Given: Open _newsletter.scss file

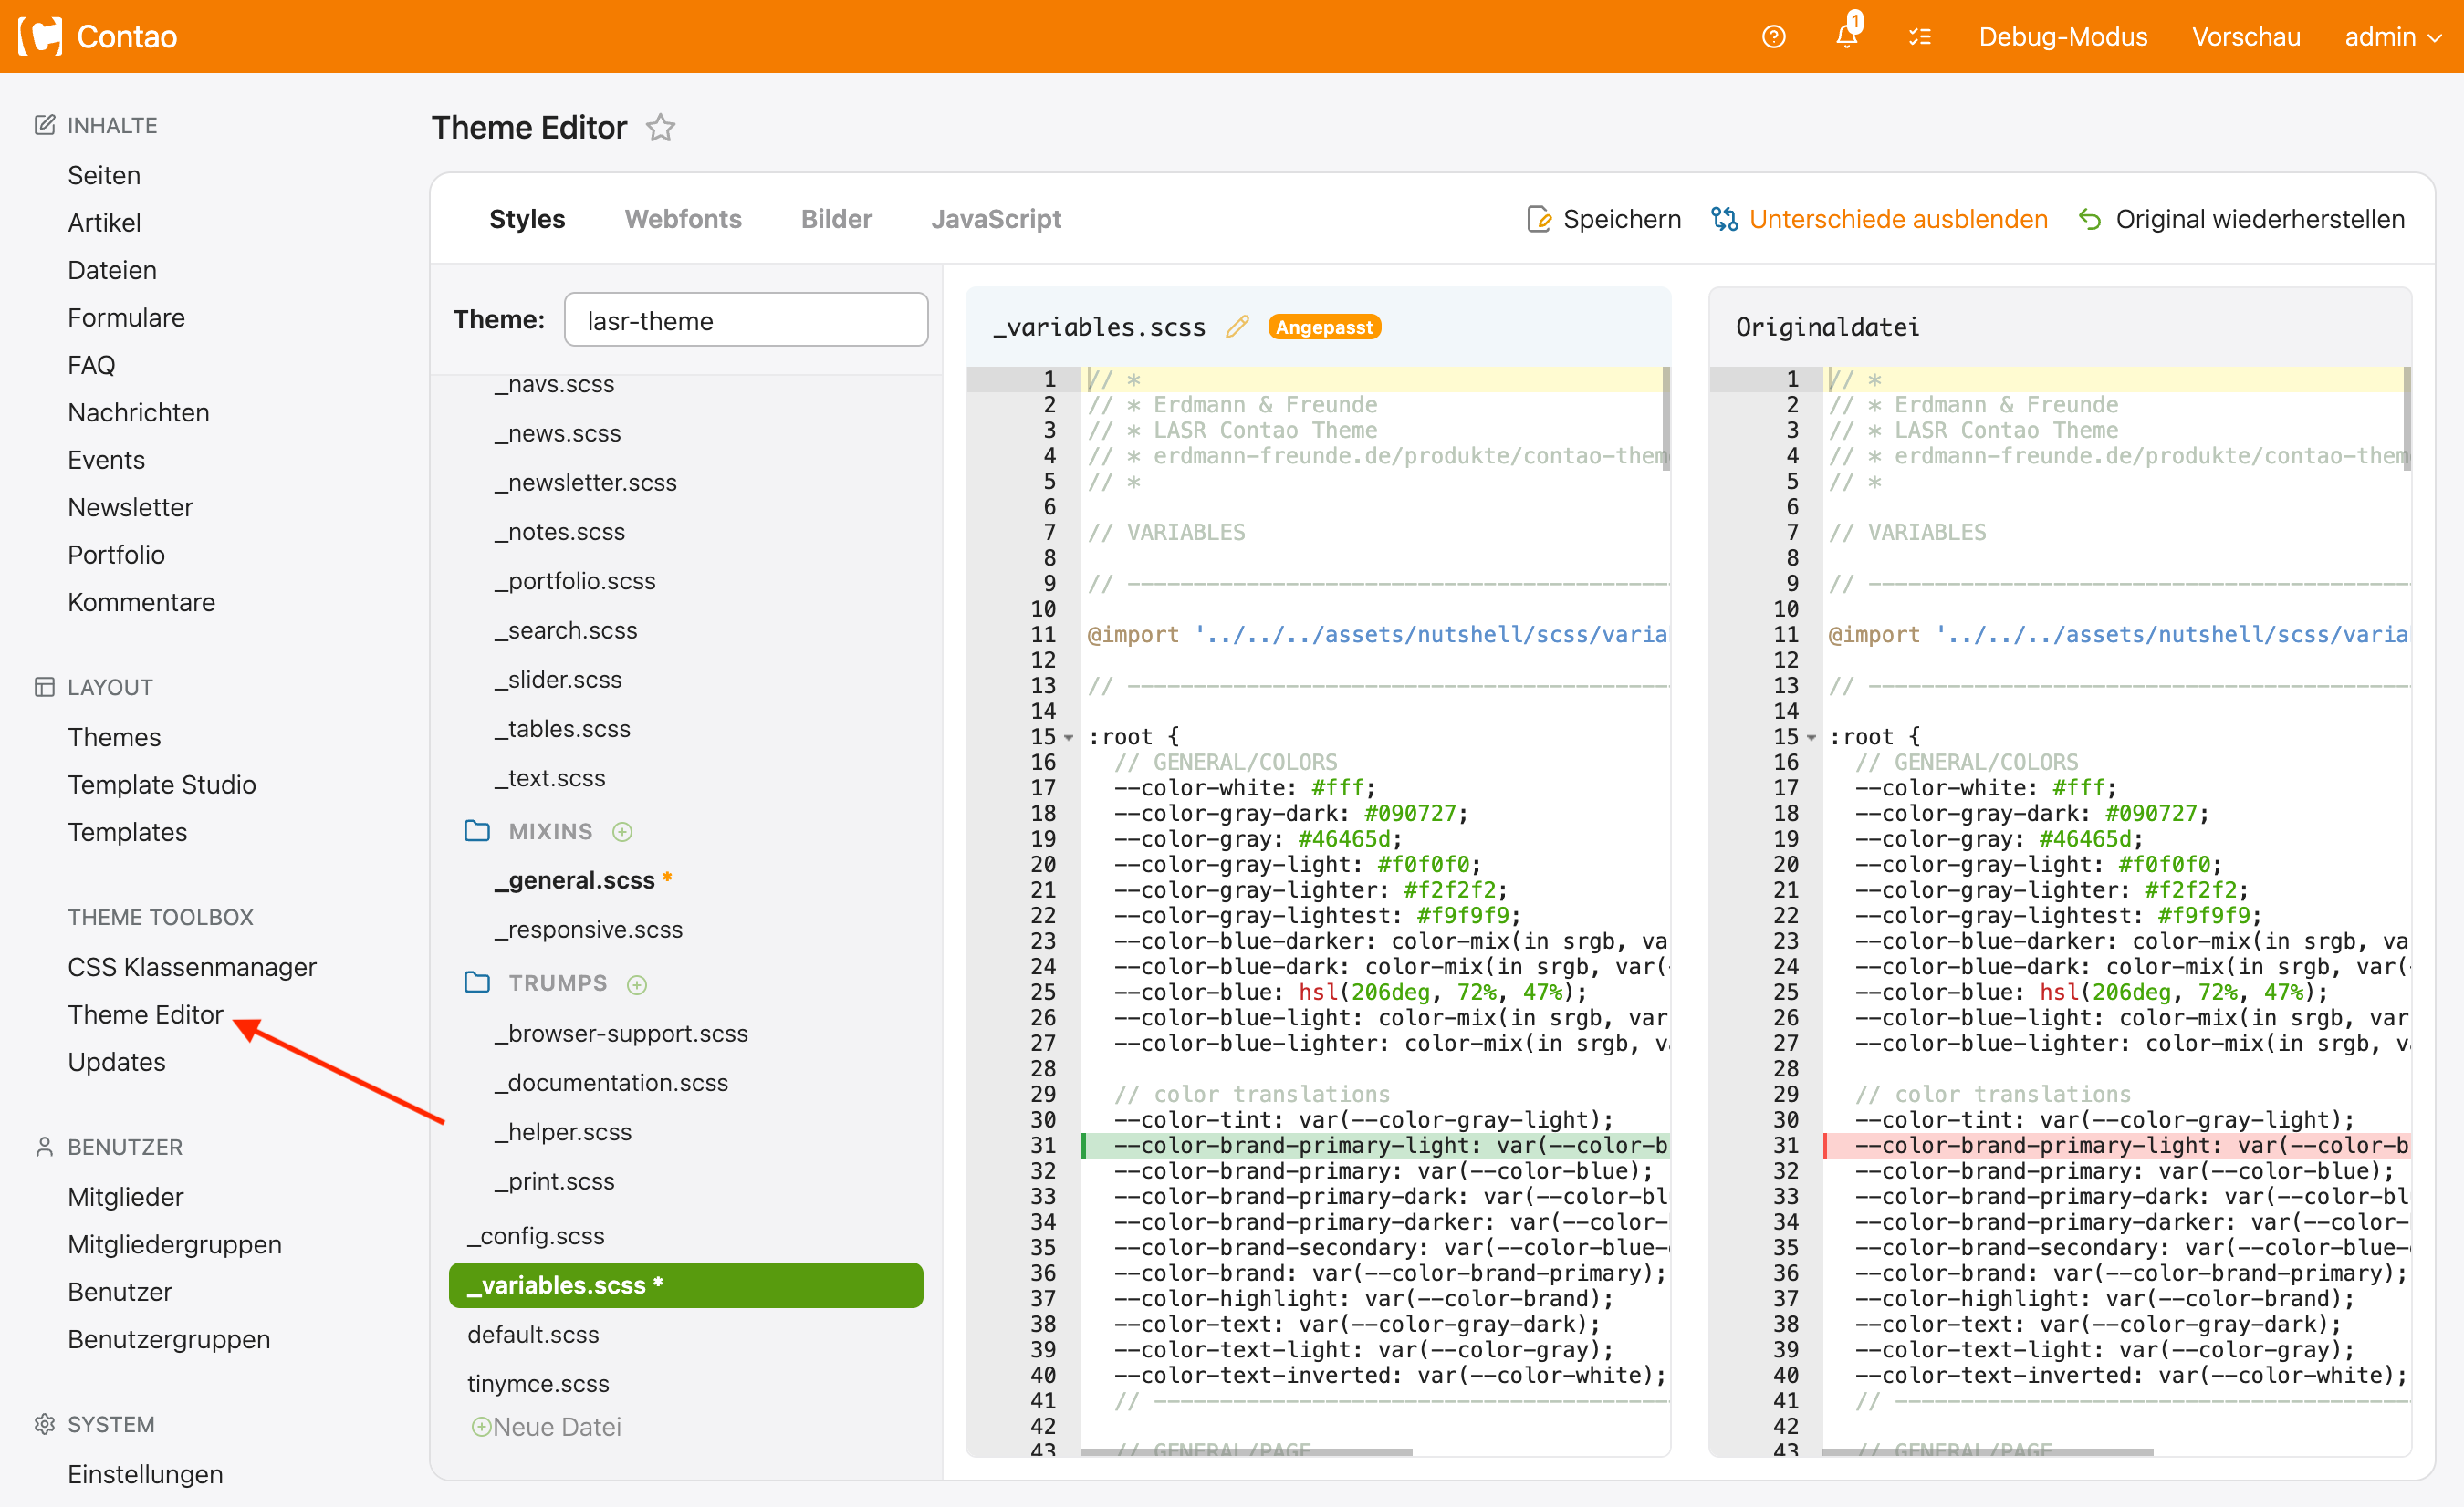Looking at the screenshot, I should (x=586, y=483).
